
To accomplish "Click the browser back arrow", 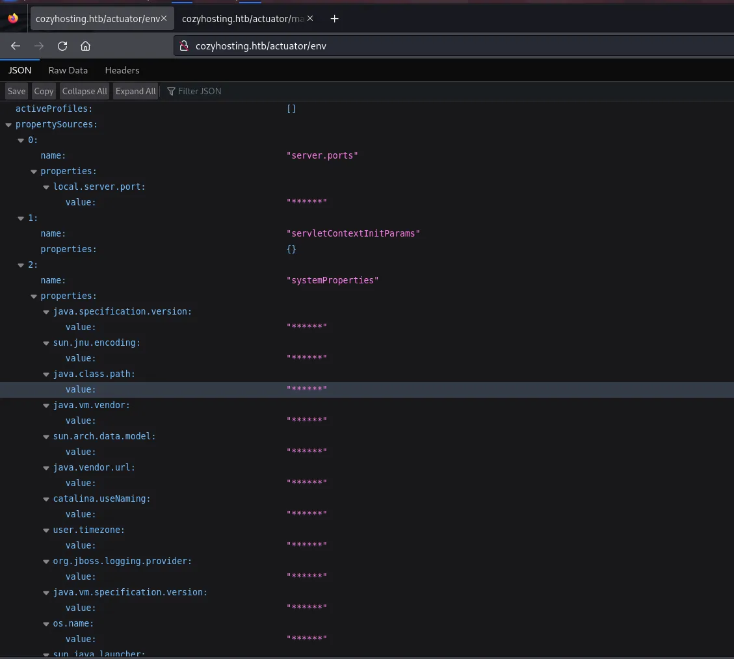I will tap(16, 46).
